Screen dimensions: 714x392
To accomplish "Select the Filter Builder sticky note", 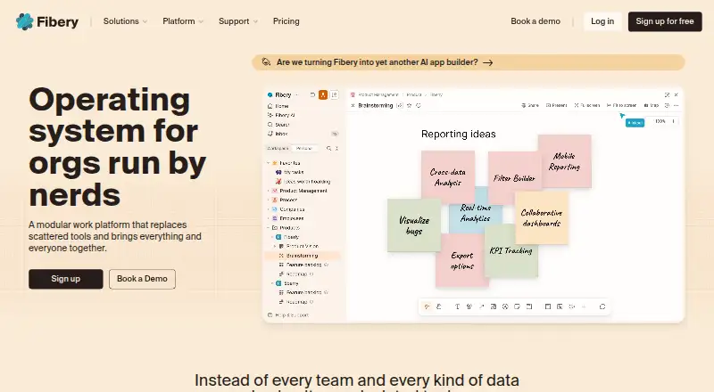I will click(x=514, y=178).
